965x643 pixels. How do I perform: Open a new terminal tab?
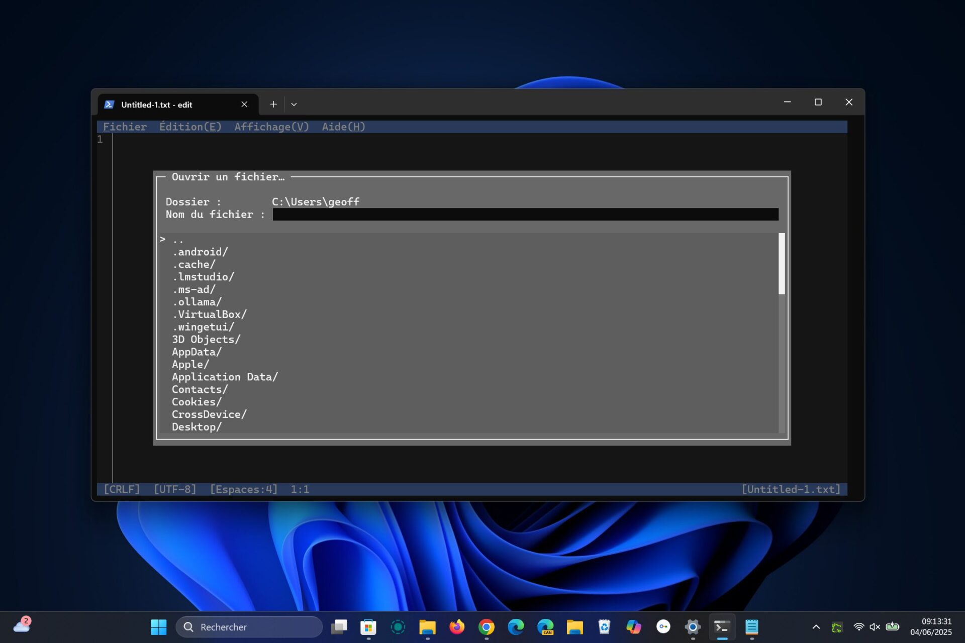click(x=273, y=104)
